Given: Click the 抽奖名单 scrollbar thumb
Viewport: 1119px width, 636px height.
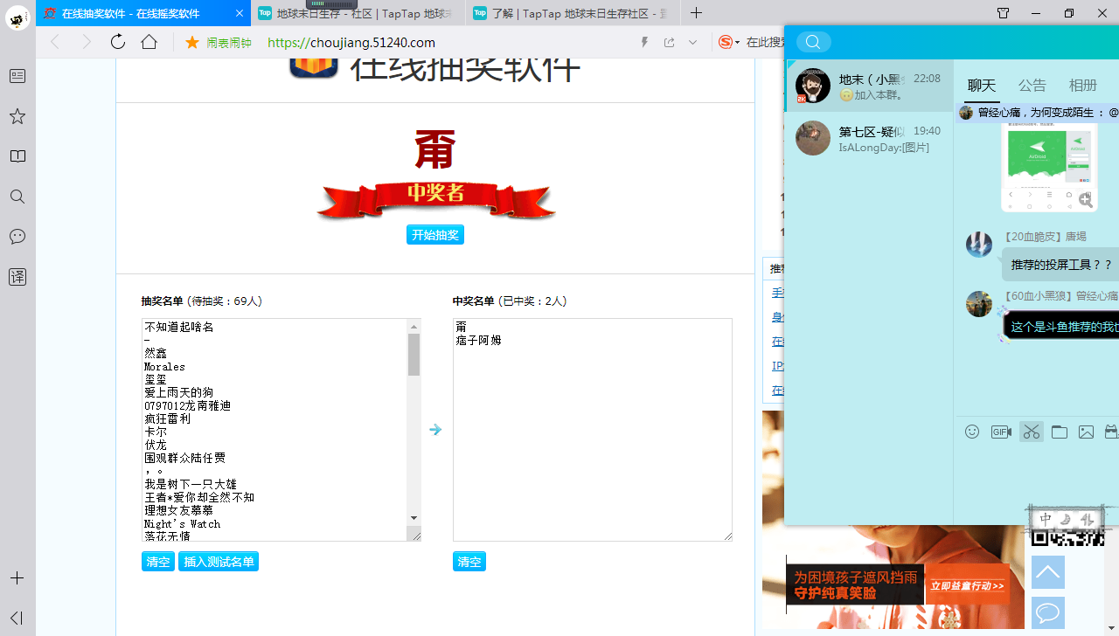Looking at the screenshot, I should pos(414,355).
